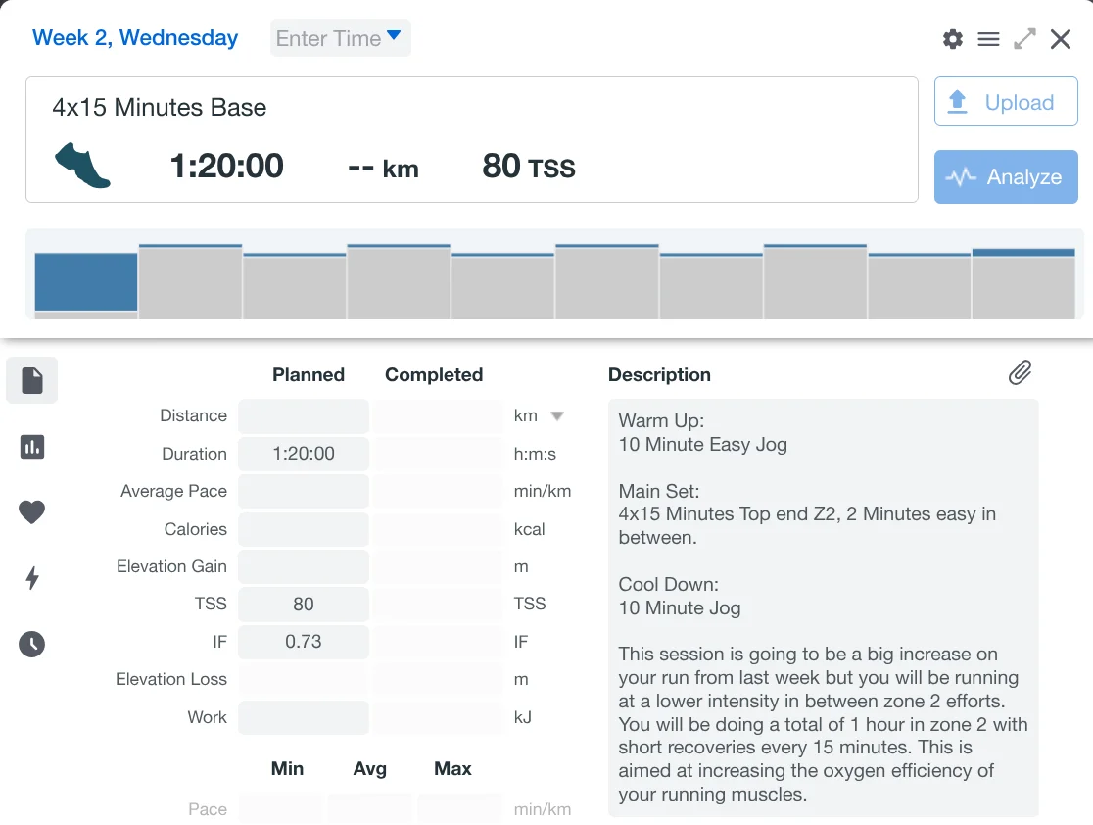
Task: Open the hamburger options menu
Action: tap(988, 39)
